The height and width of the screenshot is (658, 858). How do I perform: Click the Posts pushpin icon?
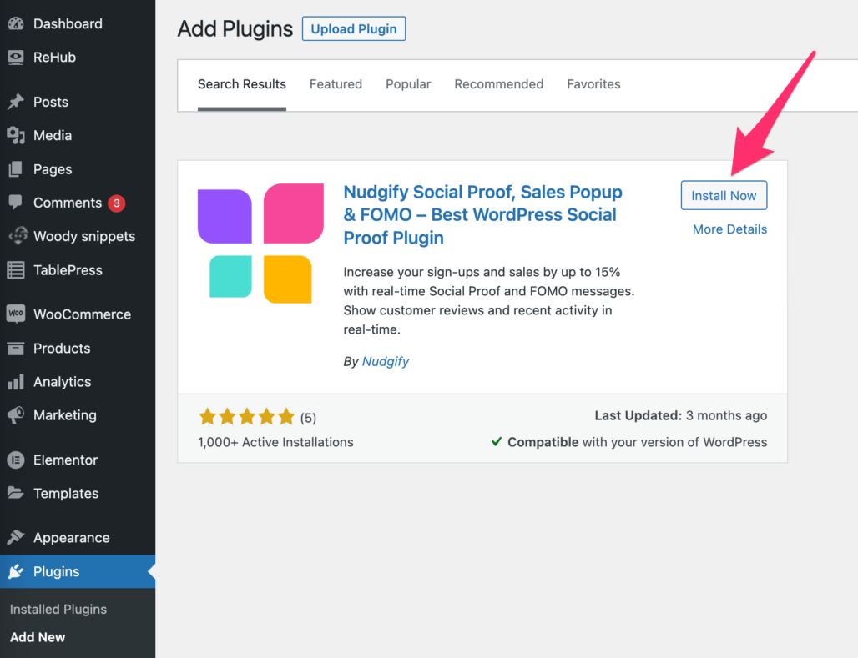16,102
